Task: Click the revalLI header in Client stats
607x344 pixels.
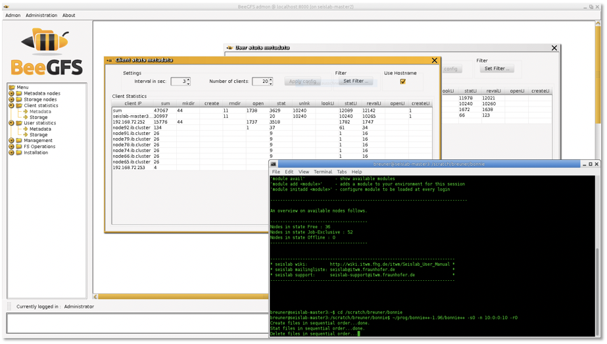Action: pyautogui.click(x=373, y=103)
